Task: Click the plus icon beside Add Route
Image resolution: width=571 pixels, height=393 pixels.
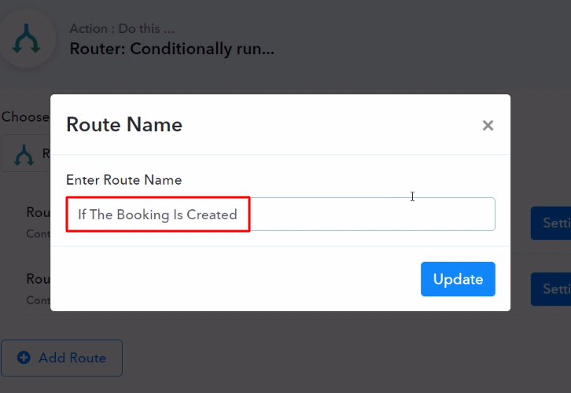Action: 24,358
